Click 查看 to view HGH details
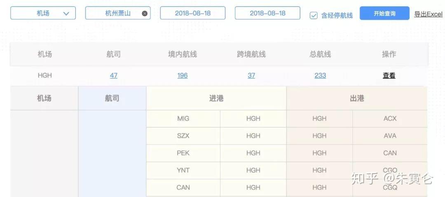Screen dimensions: 445x197 pyautogui.click(x=389, y=75)
